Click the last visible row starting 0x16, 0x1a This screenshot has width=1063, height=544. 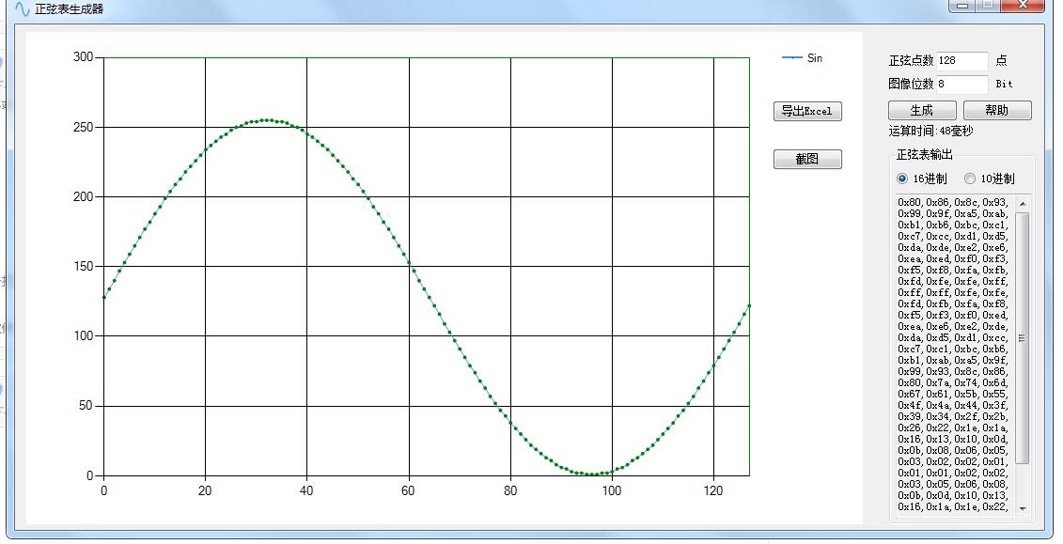pos(953,506)
